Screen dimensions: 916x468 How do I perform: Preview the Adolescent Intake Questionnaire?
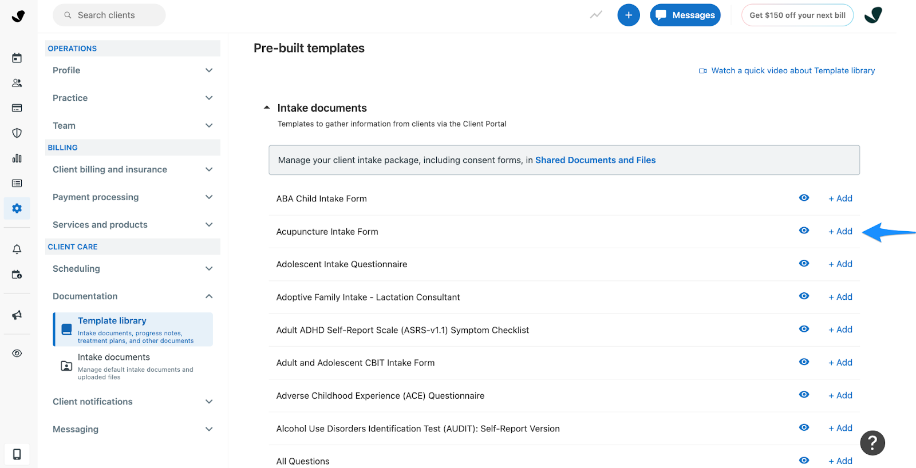coord(804,264)
